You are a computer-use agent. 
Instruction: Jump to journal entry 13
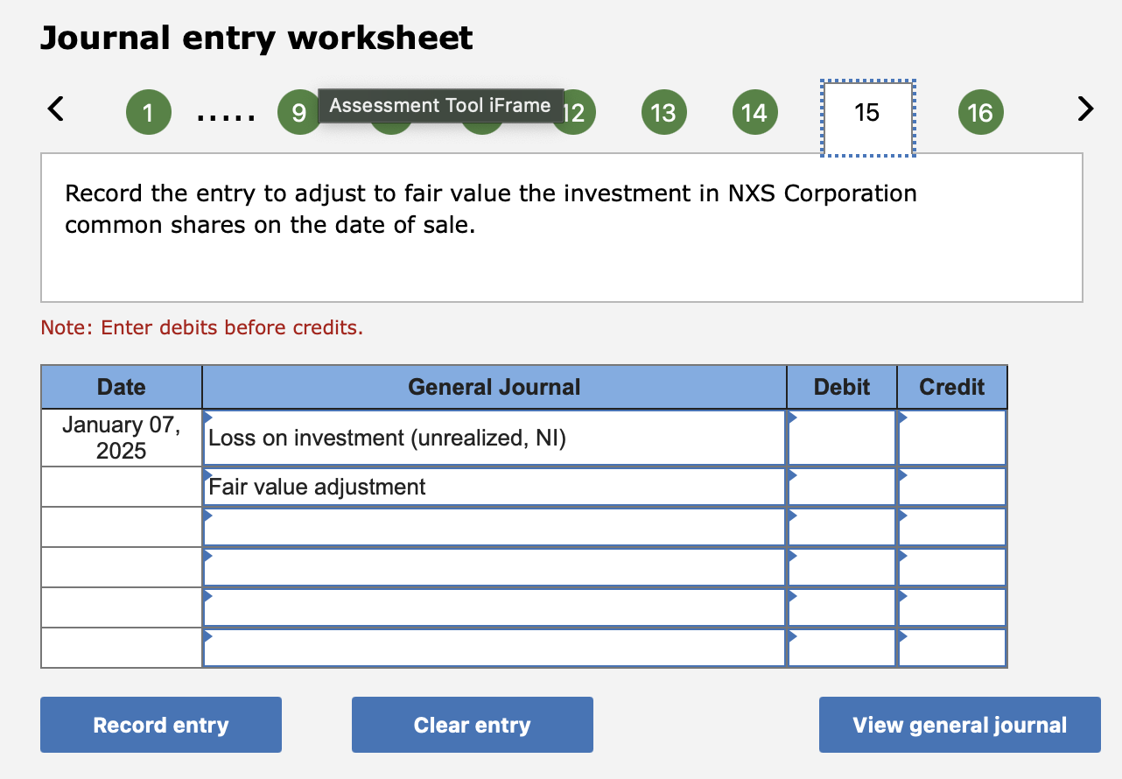[x=663, y=112]
